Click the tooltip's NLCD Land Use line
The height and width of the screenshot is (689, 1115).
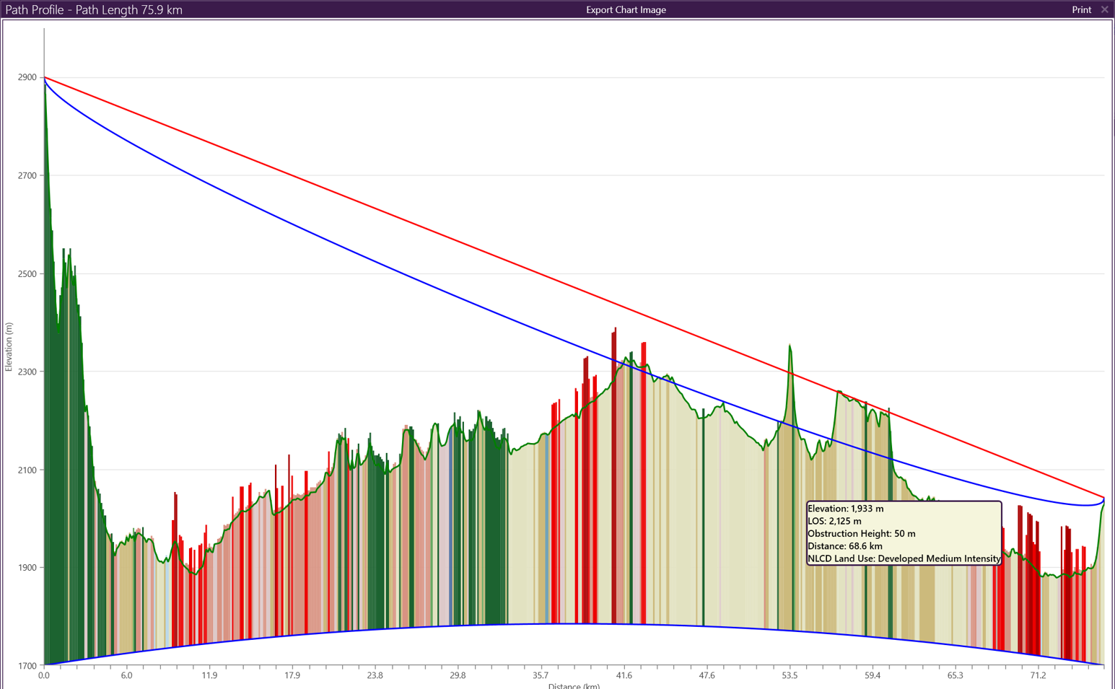[x=904, y=558]
